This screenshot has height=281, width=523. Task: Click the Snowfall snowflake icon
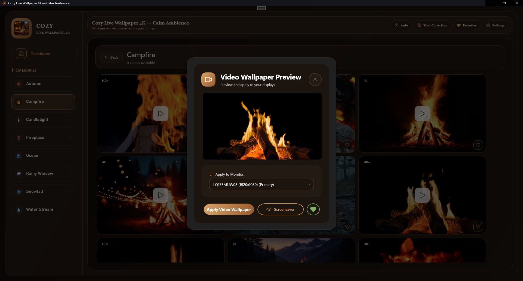point(19,192)
